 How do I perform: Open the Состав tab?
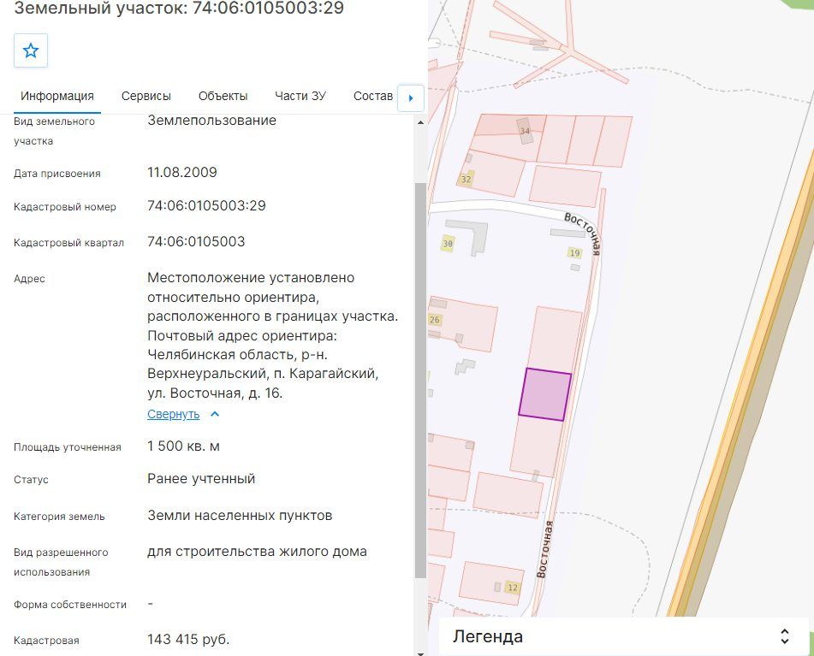coord(372,96)
